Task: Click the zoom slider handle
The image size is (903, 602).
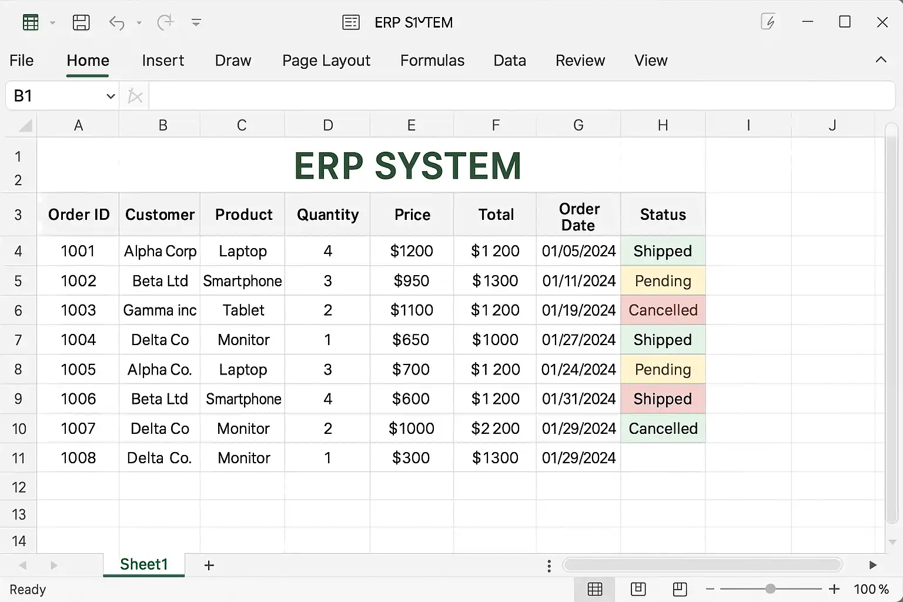Action: click(770, 588)
